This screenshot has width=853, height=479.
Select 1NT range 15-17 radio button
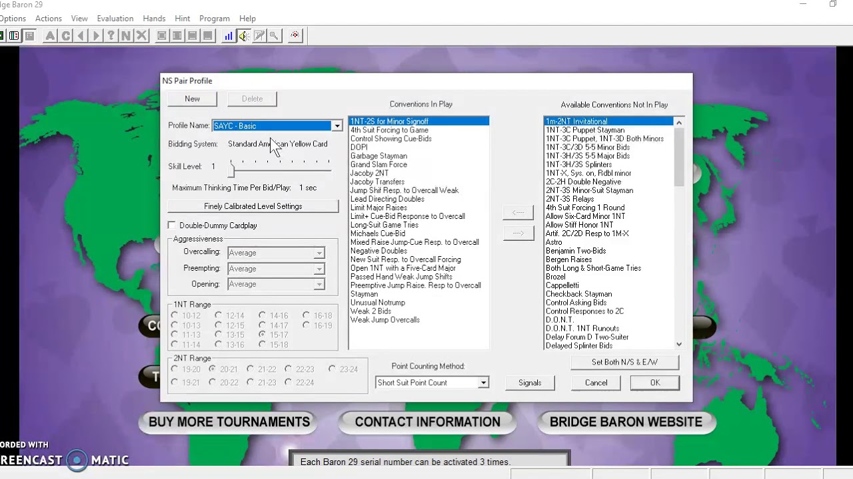point(263,335)
